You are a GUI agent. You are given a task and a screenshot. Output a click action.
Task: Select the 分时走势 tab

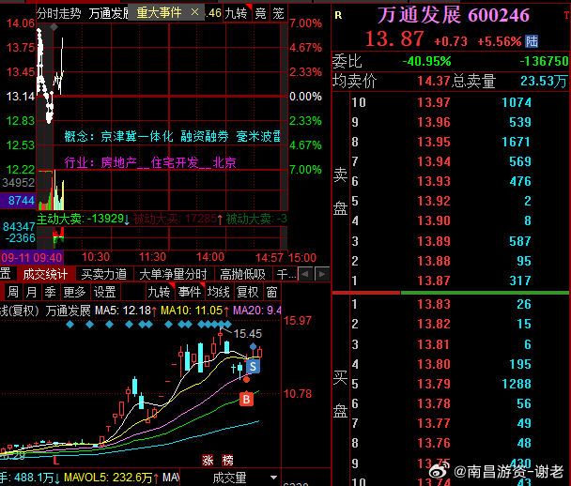pyautogui.click(x=58, y=14)
